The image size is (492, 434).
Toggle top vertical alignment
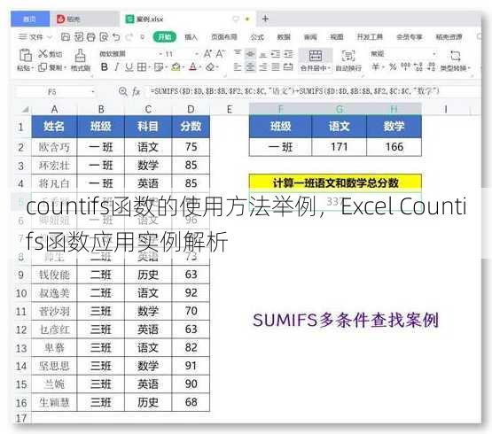pos(238,54)
